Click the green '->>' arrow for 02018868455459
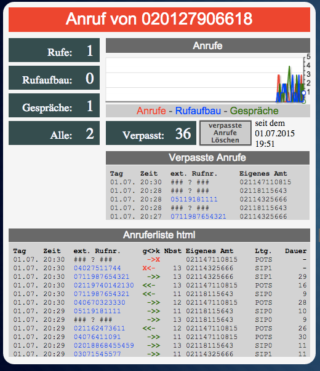Image resolution: width=320 pixels, height=371 pixels. pyautogui.click(x=154, y=345)
